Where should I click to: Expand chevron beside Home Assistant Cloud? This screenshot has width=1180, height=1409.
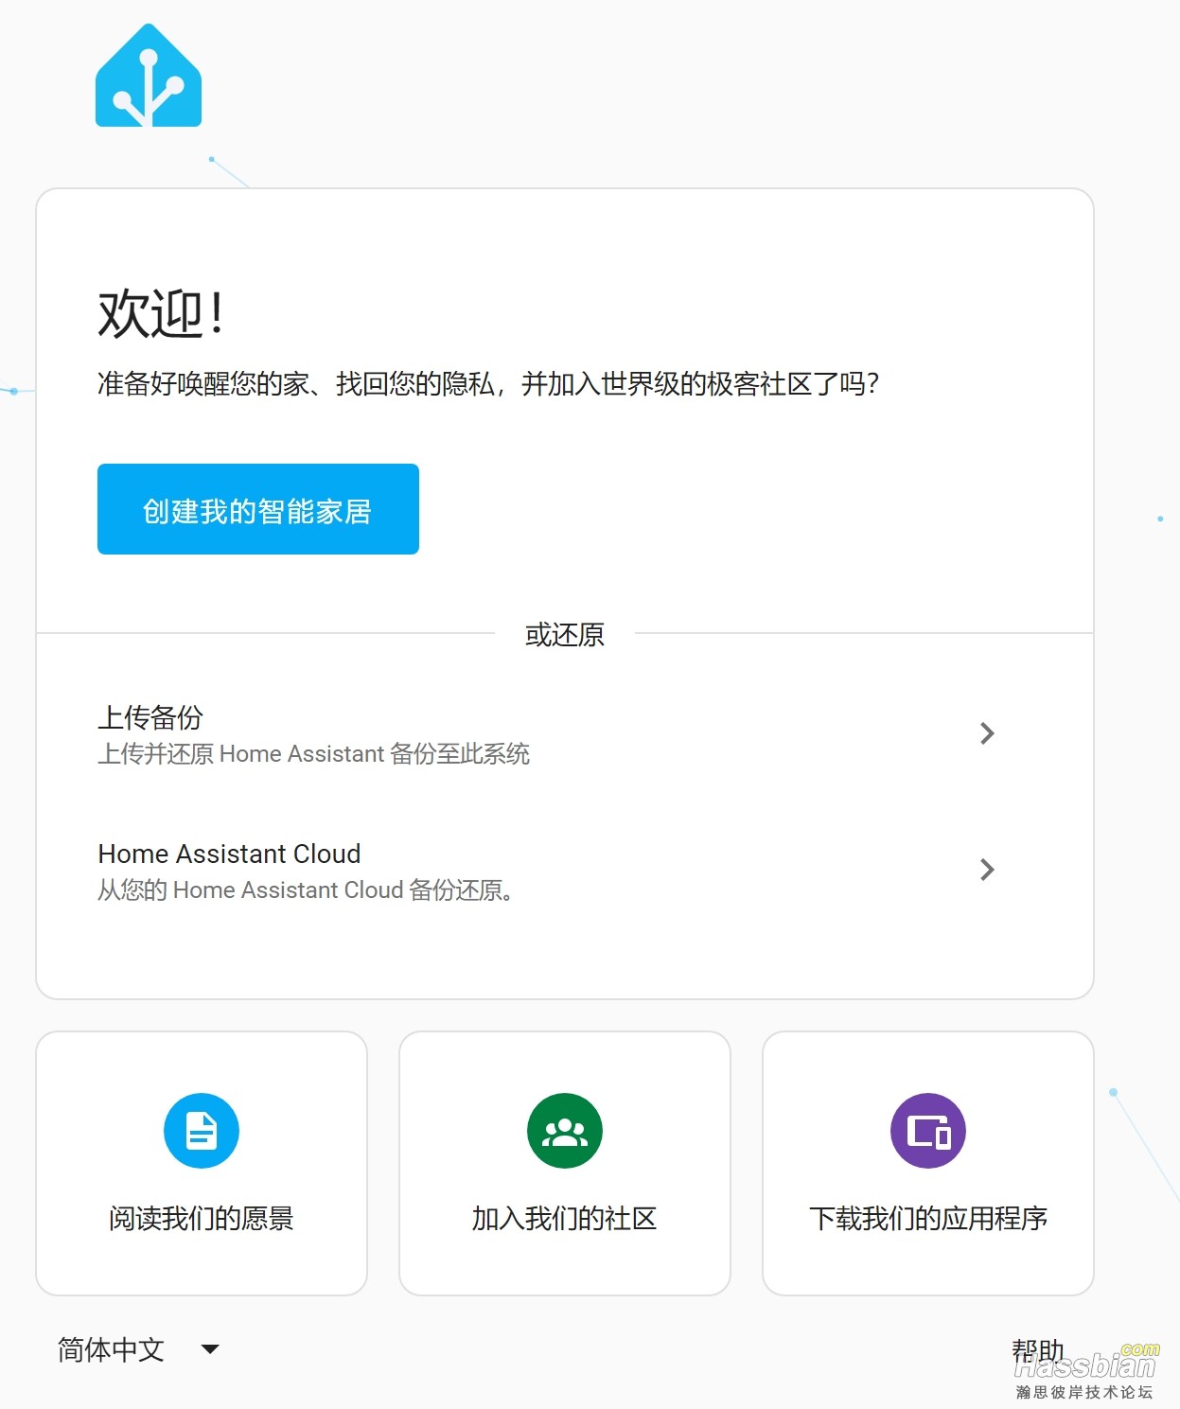click(x=987, y=870)
